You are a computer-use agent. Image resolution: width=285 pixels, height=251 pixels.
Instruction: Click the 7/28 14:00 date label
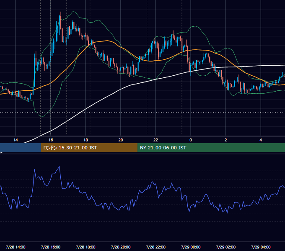tap(16, 247)
